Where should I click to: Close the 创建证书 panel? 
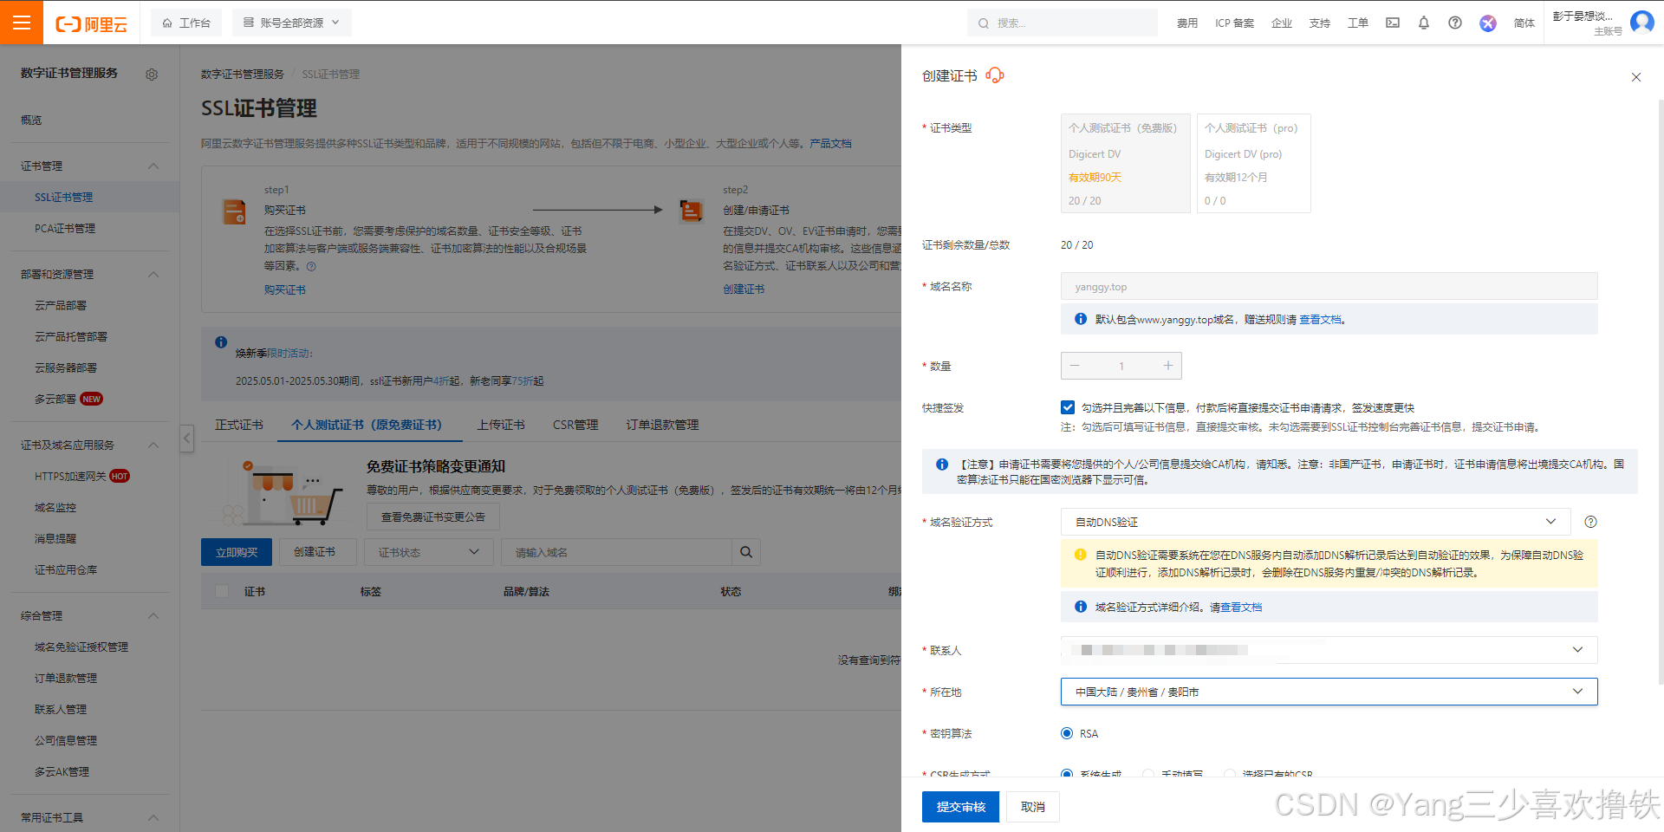coord(1636,77)
